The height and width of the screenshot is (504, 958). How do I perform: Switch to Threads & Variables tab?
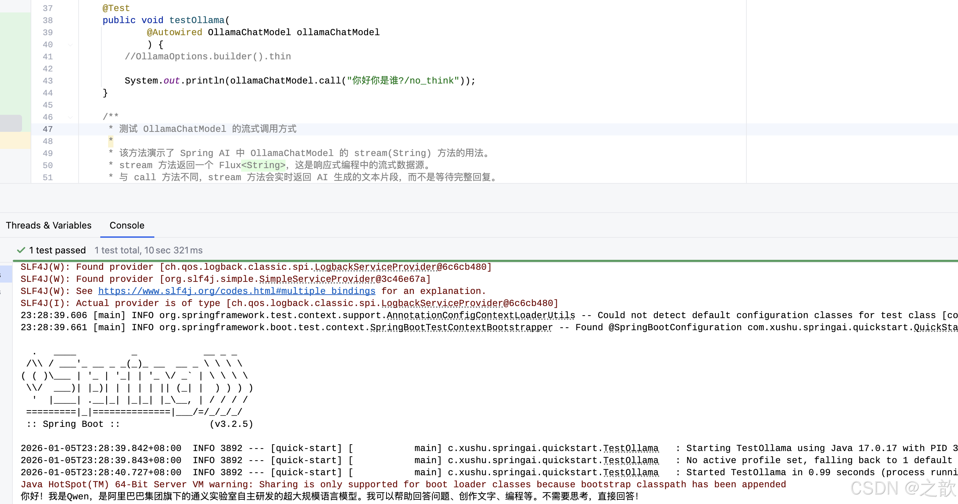click(48, 225)
